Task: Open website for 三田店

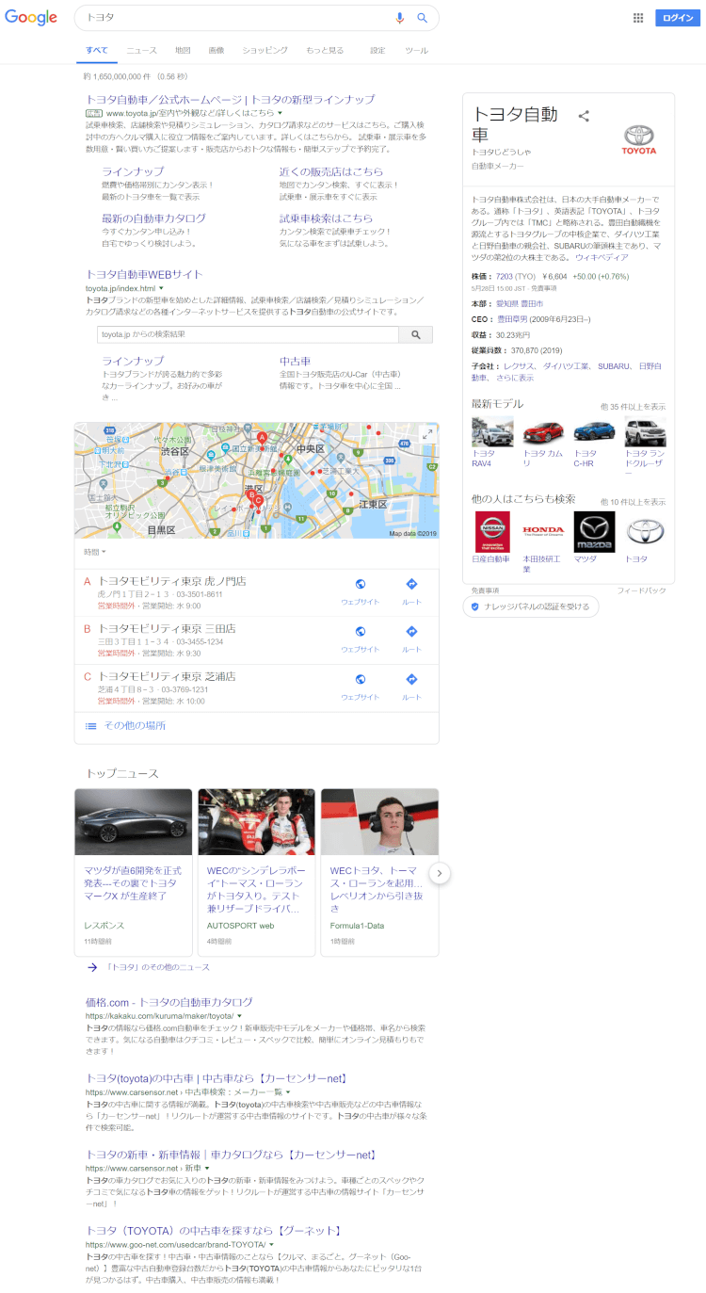Action: click(x=361, y=637)
